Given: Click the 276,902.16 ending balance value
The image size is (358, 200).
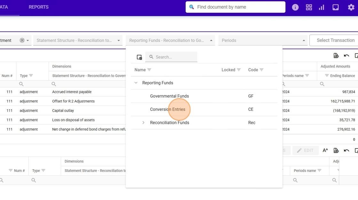Looking at the screenshot, I should click(346, 129).
